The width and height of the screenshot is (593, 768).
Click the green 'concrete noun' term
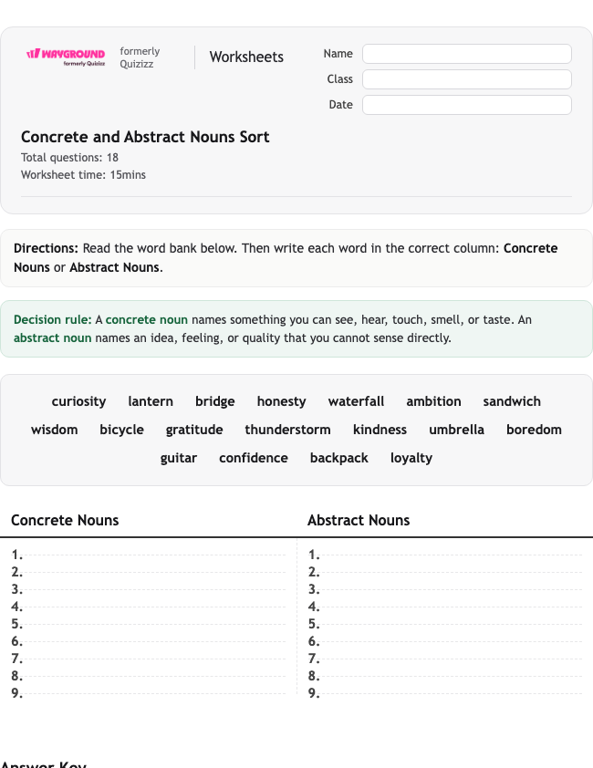[x=147, y=320]
